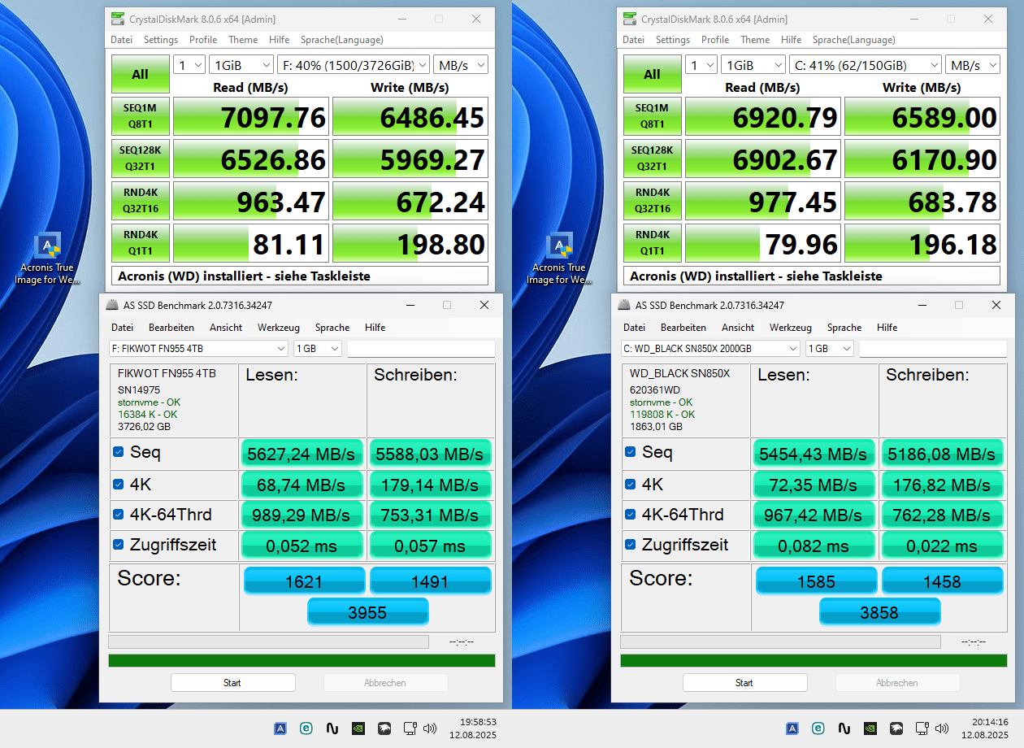Viewport: 1024px width, 748px height.
Task: Click All button in F: drive CrystalDiskMark
Action: click(x=140, y=74)
